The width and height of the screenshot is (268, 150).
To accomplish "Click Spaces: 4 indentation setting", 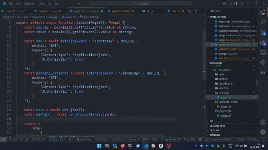I will click(134, 140).
